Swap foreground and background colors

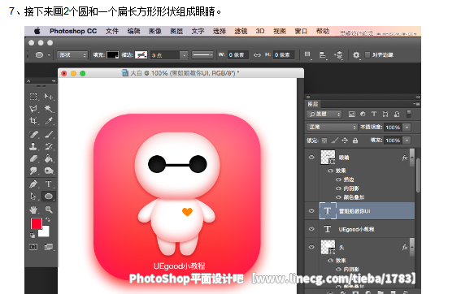48,220
